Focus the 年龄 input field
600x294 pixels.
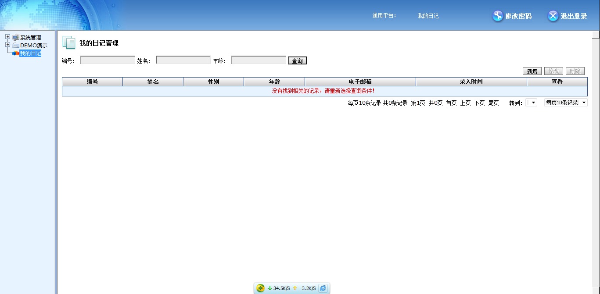259,60
